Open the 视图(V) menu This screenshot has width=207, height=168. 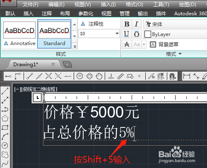pyautogui.click(x=83, y=5)
